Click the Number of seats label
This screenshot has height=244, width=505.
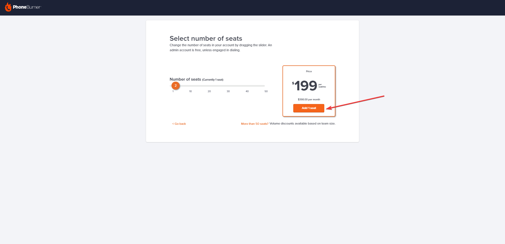click(185, 79)
